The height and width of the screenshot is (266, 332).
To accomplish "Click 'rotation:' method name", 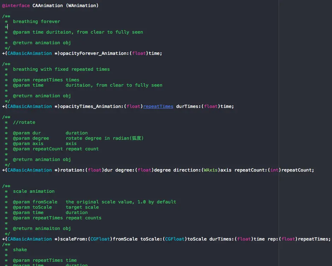I will pyautogui.click(x=72, y=170).
